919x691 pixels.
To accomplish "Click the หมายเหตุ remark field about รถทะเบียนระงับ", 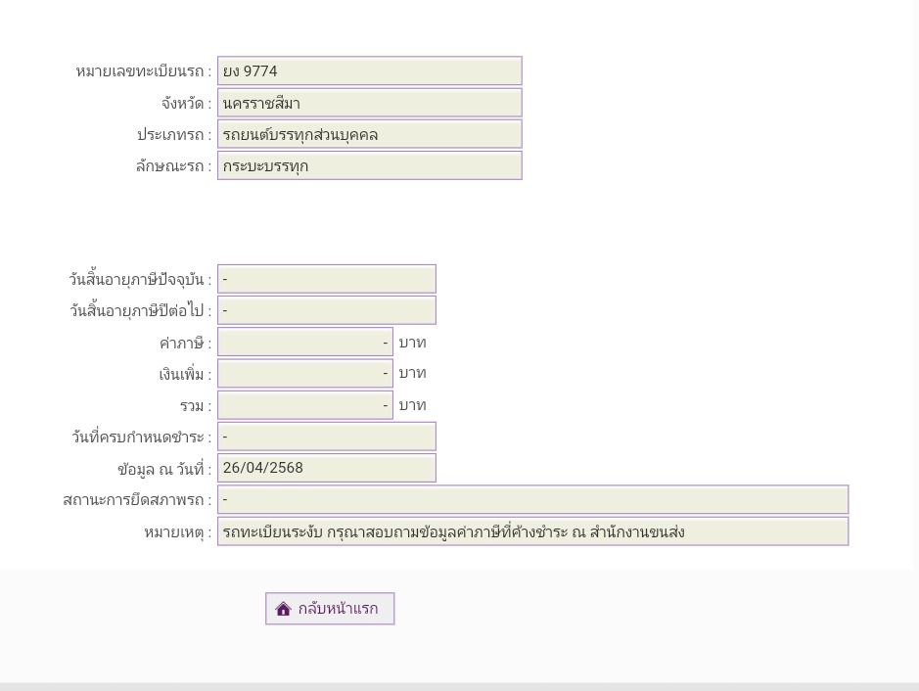I will (x=532, y=531).
